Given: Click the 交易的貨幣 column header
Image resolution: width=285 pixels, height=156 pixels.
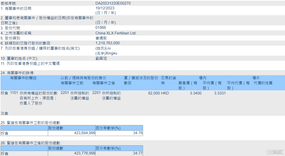Looking at the screenshot, I should coord(168,80).
